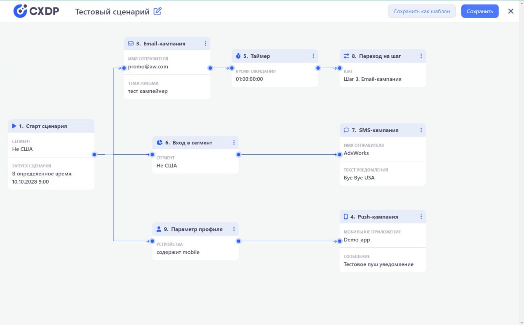Open the Параметр профиля options menu

tap(234, 229)
